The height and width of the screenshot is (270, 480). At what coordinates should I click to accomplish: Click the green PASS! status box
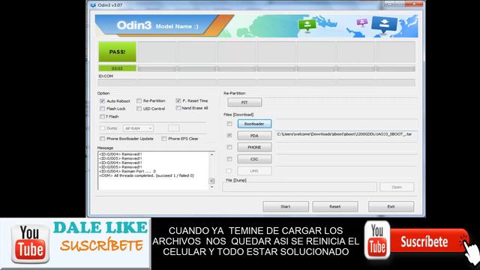(x=117, y=52)
